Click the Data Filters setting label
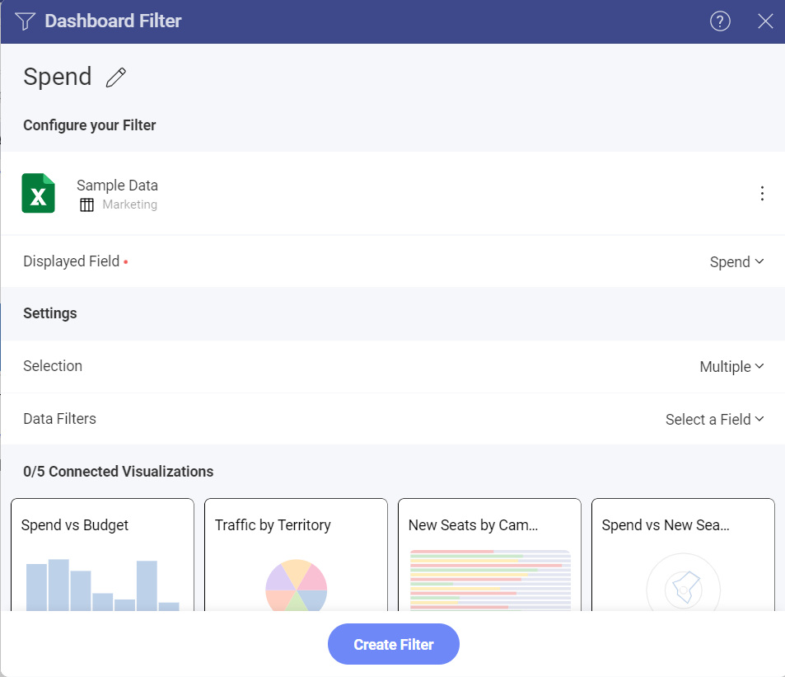The width and height of the screenshot is (785, 677). (x=59, y=418)
